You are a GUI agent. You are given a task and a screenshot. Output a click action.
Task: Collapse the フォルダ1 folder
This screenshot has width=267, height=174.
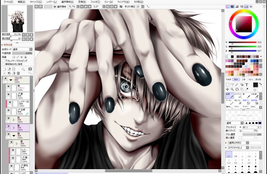11,80
